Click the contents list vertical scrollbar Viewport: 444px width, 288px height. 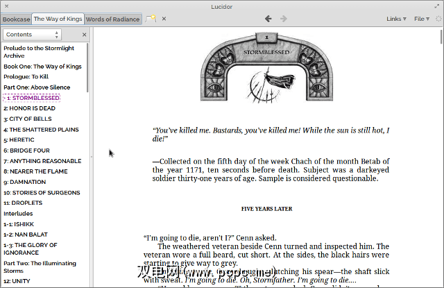click(87, 69)
